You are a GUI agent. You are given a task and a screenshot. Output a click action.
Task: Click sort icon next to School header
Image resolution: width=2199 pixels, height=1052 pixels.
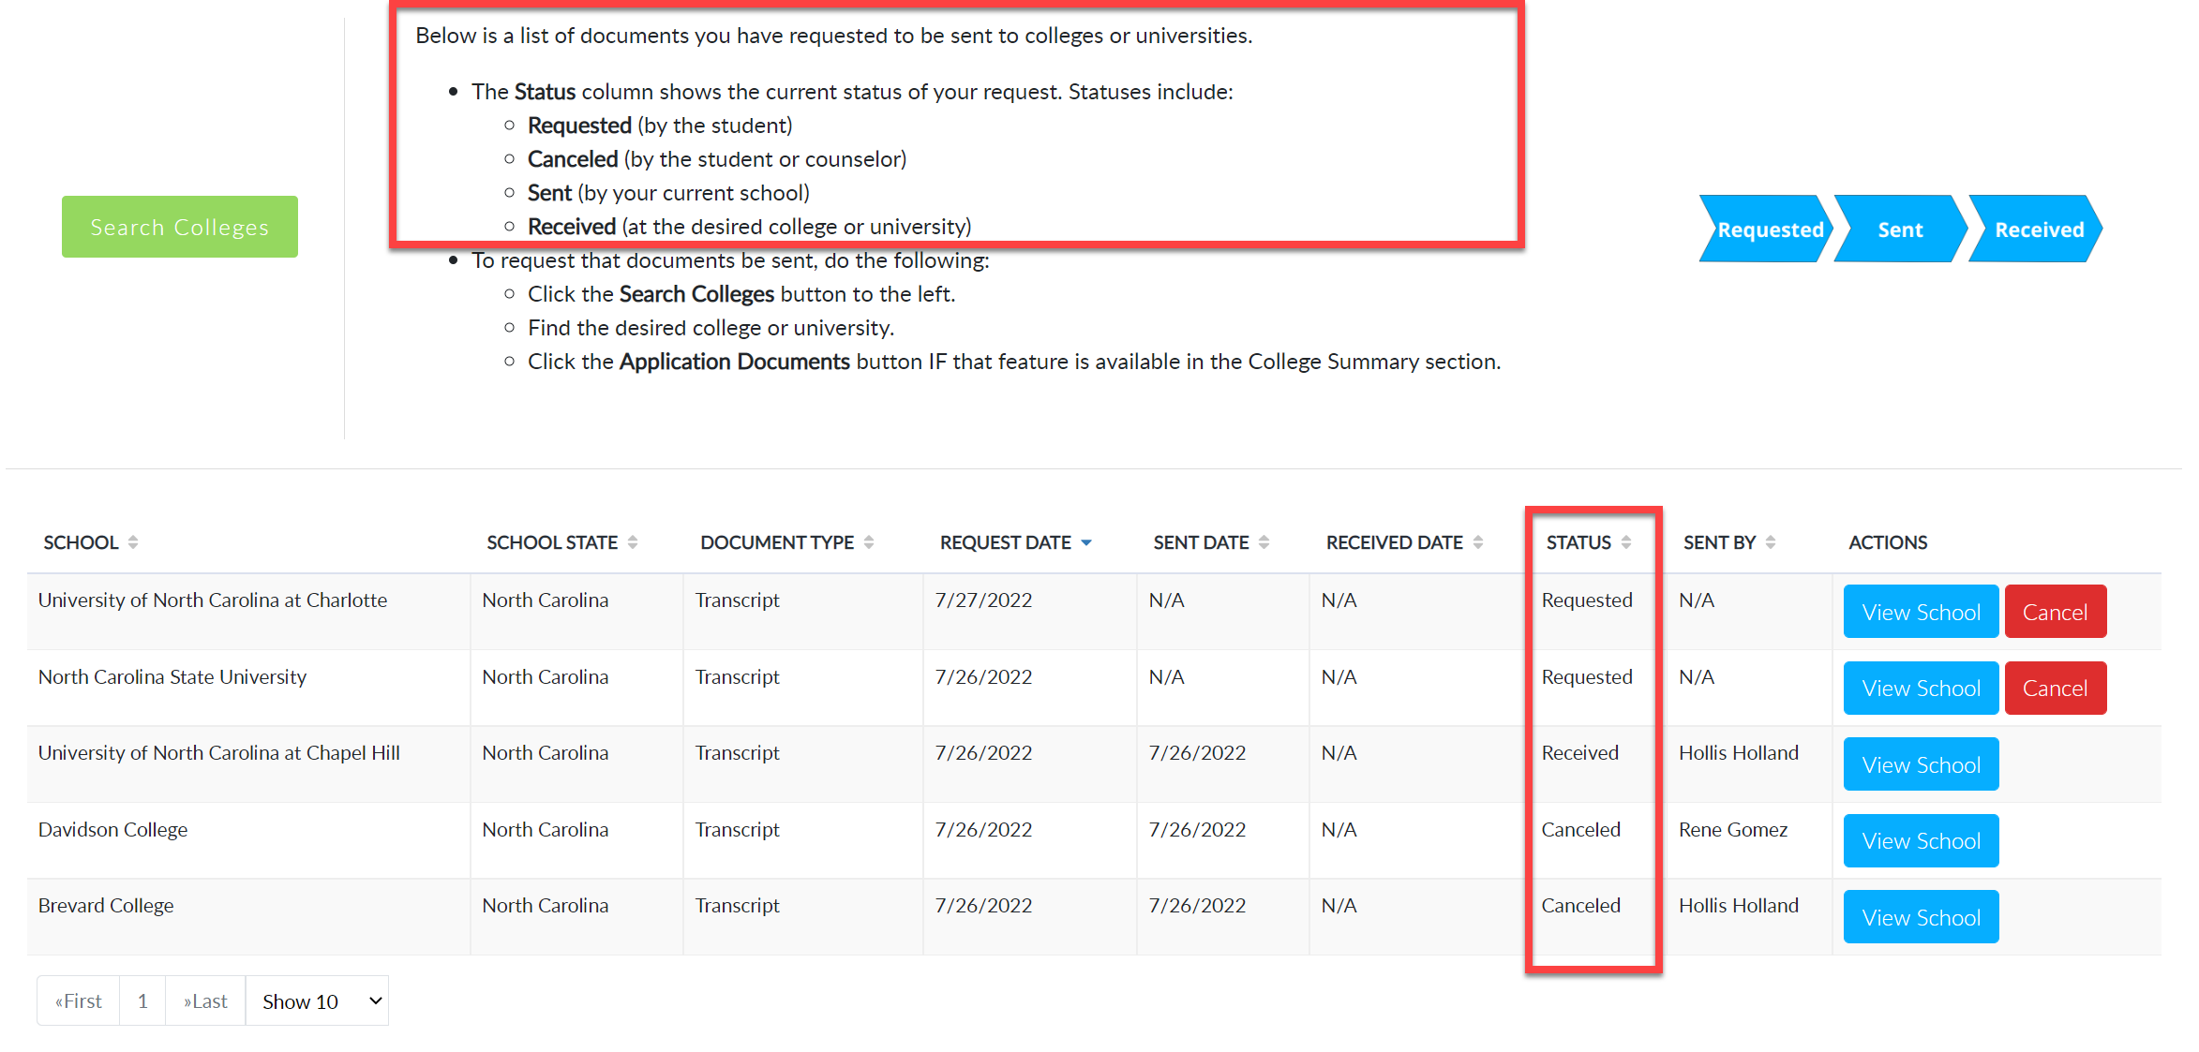[133, 542]
